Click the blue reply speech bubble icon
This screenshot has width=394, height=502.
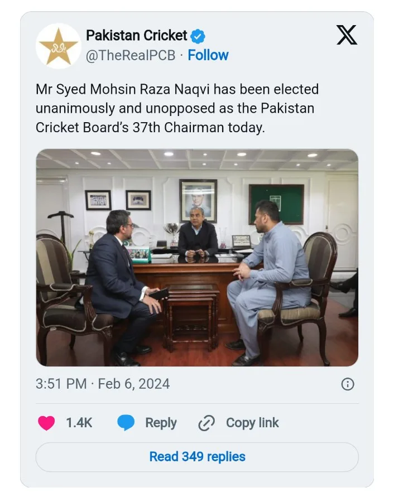(126, 423)
